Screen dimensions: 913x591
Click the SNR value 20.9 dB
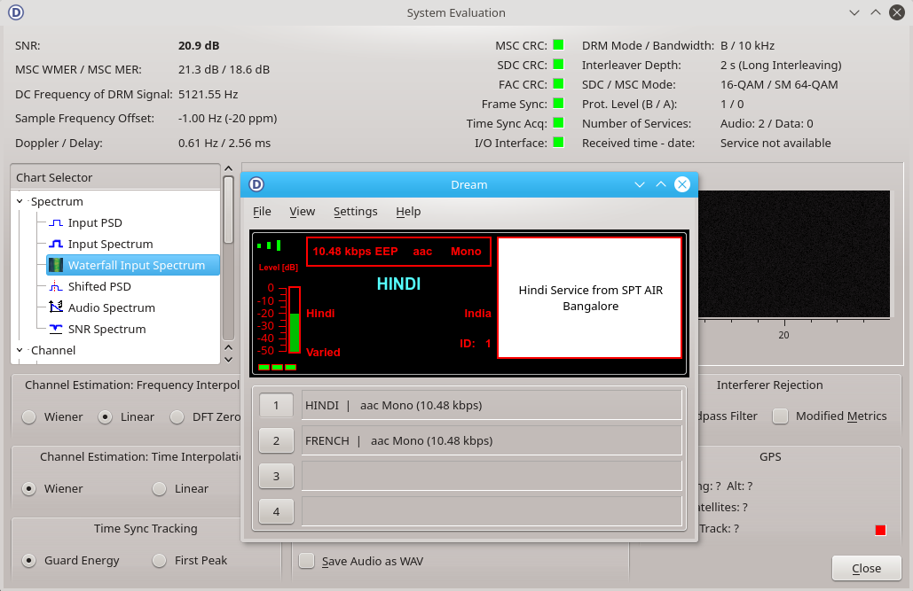[199, 45]
